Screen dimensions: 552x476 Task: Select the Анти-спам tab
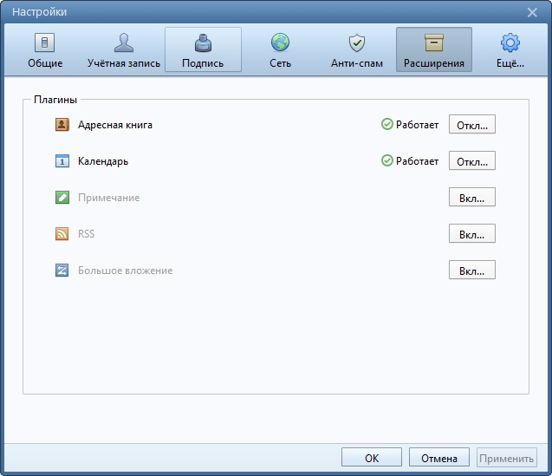(357, 49)
